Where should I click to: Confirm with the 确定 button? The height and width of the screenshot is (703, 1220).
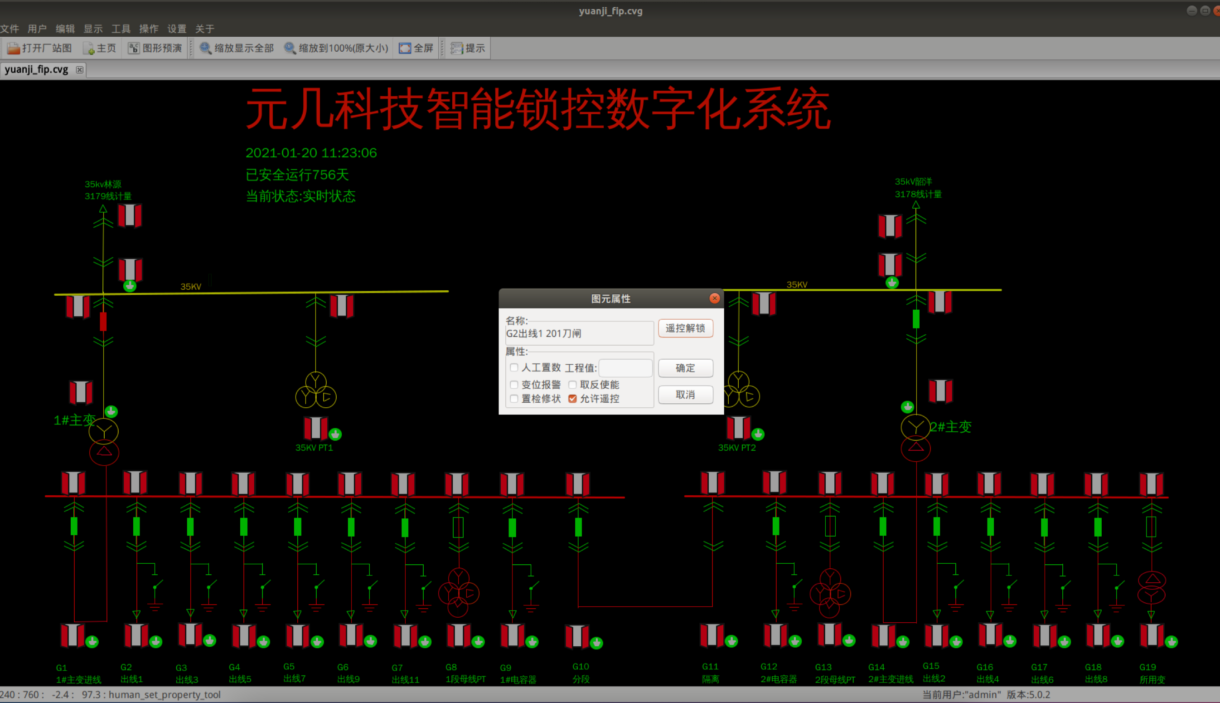click(685, 368)
